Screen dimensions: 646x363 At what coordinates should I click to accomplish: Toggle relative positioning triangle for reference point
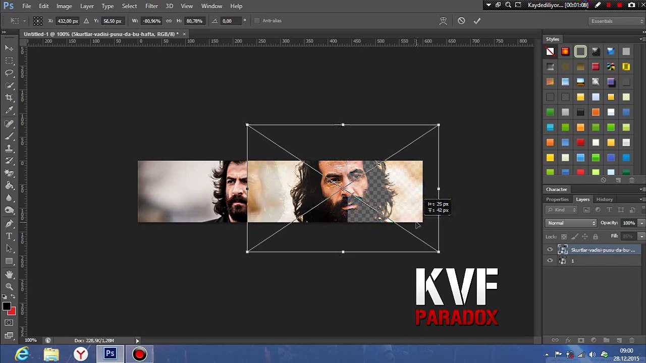(x=86, y=21)
